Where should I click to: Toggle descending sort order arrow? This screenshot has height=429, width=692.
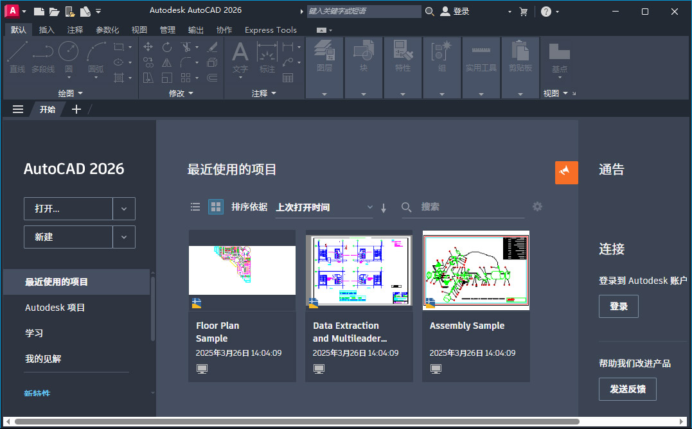tap(384, 207)
